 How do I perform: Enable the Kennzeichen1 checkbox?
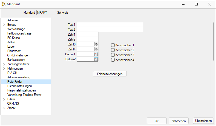pyautogui.click(x=113, y=45)
